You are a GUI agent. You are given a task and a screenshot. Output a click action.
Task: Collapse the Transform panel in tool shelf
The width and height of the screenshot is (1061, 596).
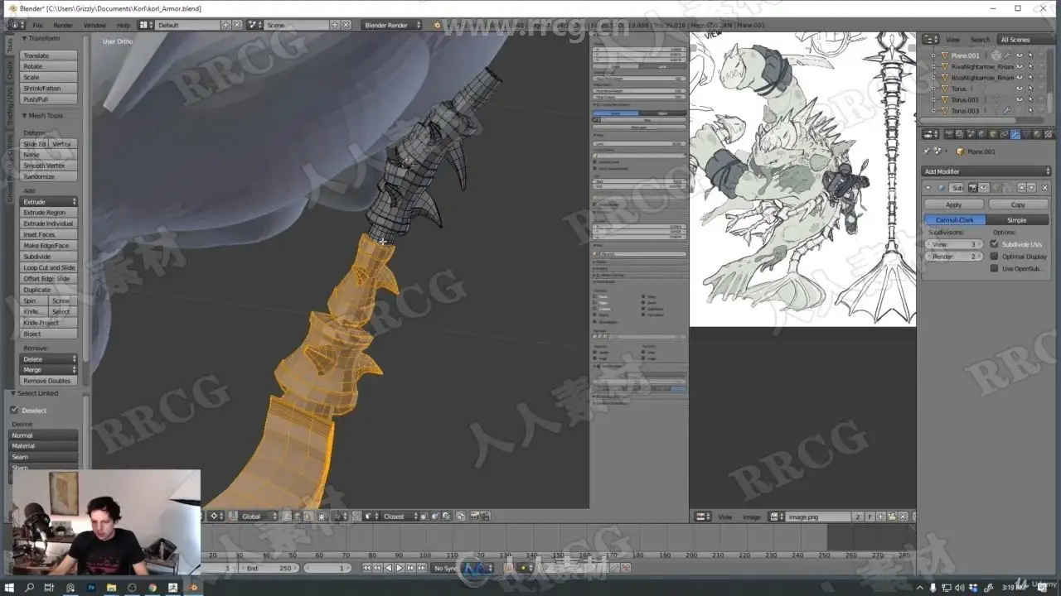click(x=25, y=38)
